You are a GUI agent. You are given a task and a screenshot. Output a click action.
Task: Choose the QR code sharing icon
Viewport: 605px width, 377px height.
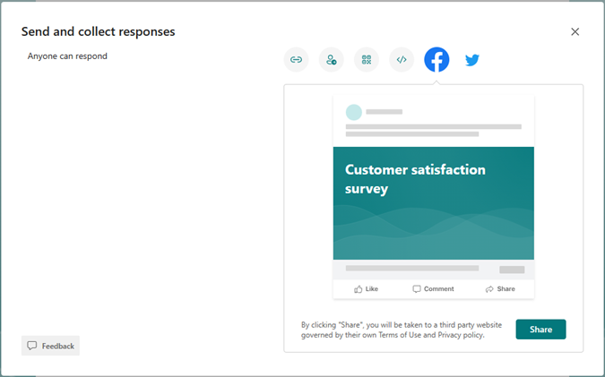click(x=367, y=60)
